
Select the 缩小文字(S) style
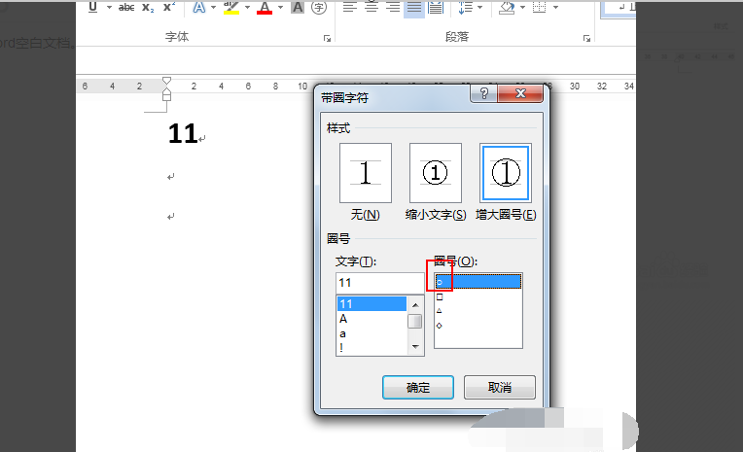pyautogui.click(x=436, y=173)
